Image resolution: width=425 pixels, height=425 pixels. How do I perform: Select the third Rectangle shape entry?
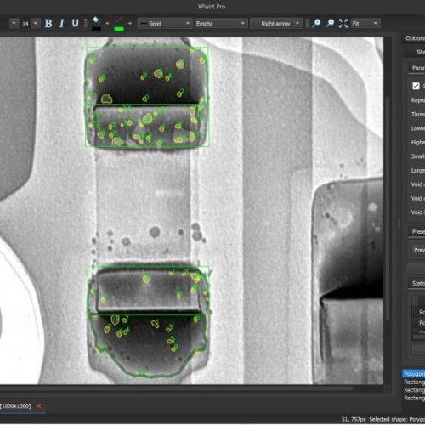[x=414, y=398]
